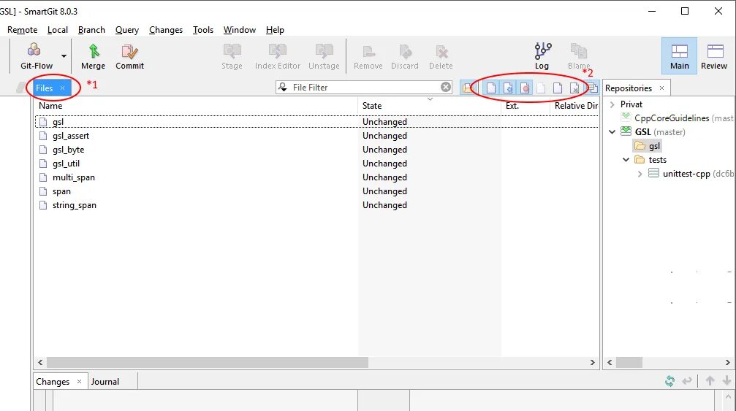The height and width of the screenshot is (411, 736).
Task: Open the Index Editor tool
Action: pos(278,56)
